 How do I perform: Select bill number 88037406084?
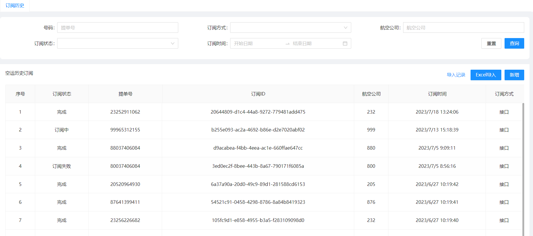[125, 148]
